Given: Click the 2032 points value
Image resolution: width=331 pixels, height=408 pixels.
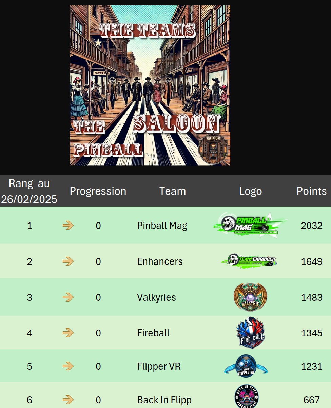Looking at the screenshot, I should pyautogui.click(x=312, y=226).
